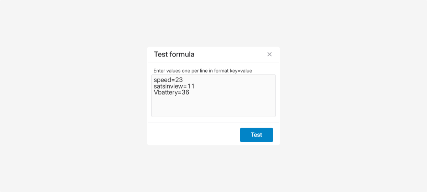This screenshot has height=192, width=427.
Task: Click the empty footer area left of Test
Action: pos(192,135)
